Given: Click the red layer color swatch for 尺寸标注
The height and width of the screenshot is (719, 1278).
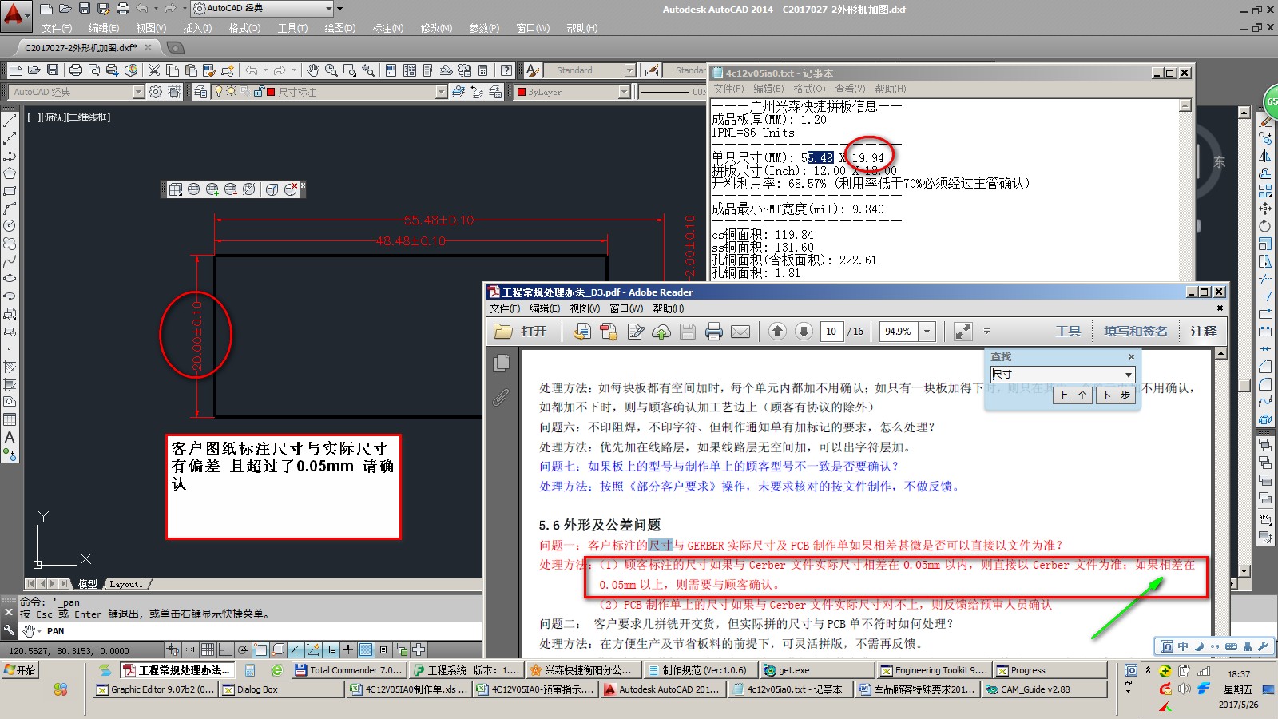Looking at the screenshot, I should pos(271,92).
